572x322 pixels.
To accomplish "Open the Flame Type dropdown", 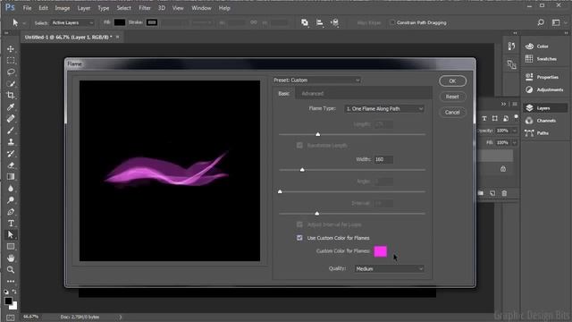I will [x=384, y=109].
